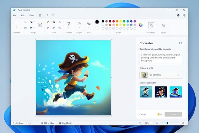Select the first pirate variation thumbnail
This screenshot has height=133, width=199.
pos(146,92)
